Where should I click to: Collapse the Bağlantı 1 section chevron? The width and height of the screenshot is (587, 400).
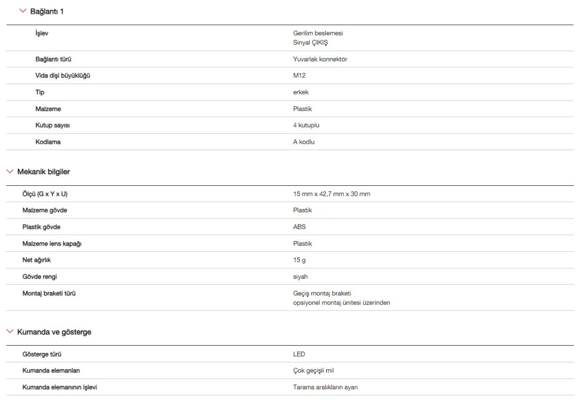22,11
